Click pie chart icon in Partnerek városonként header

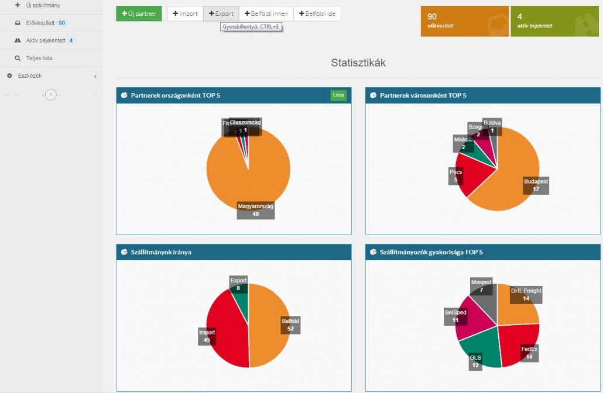point(373,95)
